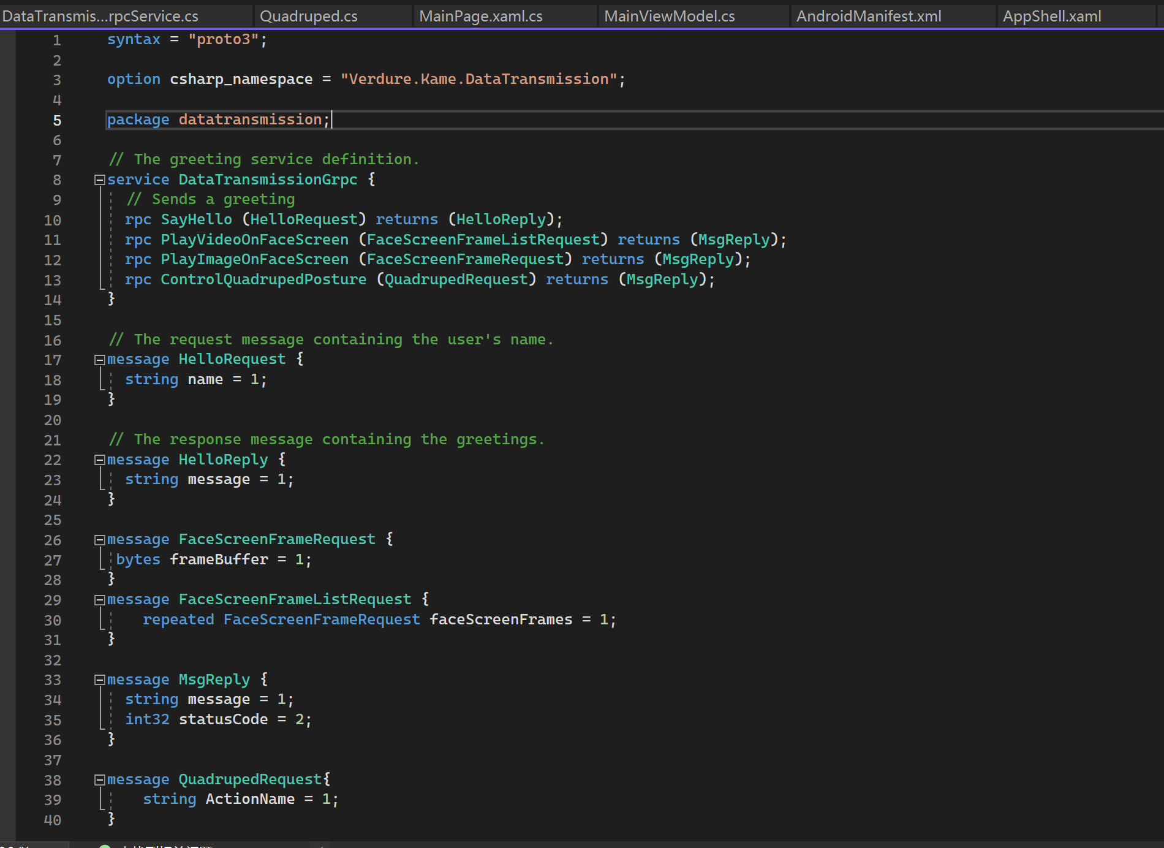
Task: Click FaceScreenFrameListRequest in rpc parameter
Action: (x=483, y=240)
